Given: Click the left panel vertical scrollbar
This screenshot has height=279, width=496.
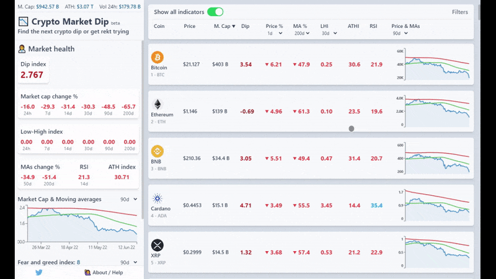Looking at the screenshot, I should tap(143, 130).
